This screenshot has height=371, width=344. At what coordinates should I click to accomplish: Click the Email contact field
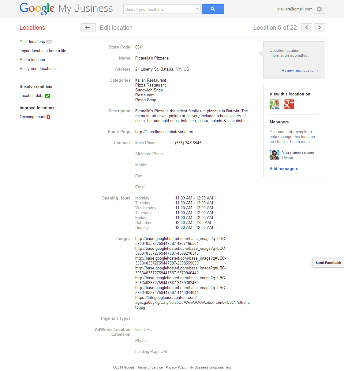point(140,187)
